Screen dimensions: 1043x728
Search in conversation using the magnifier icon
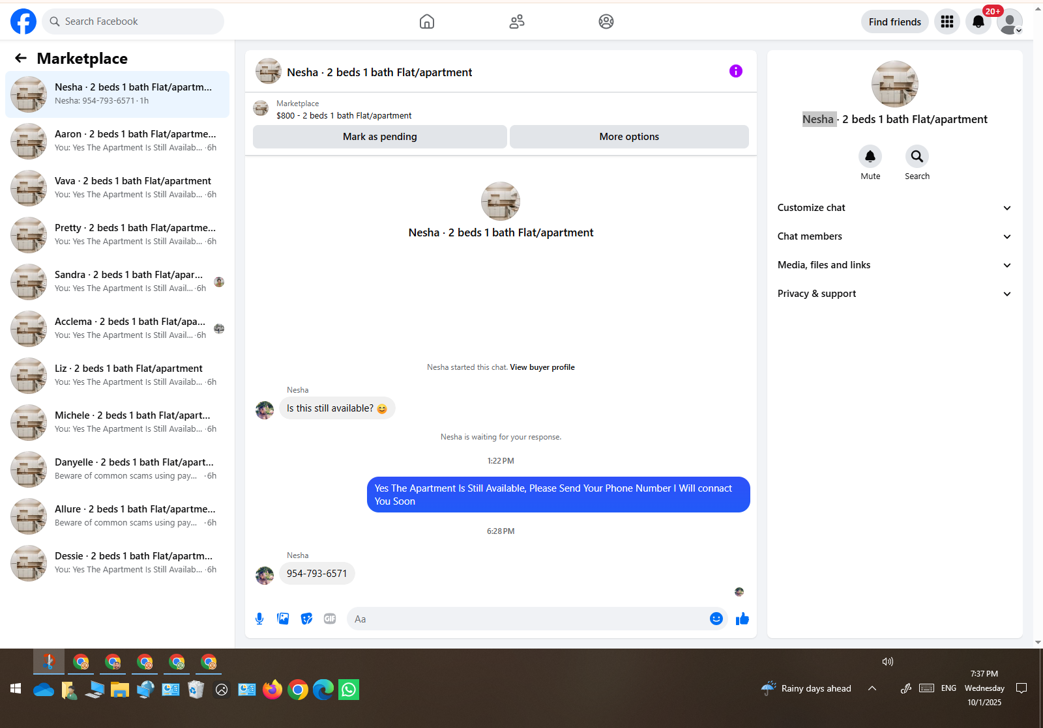pos(917,156)
